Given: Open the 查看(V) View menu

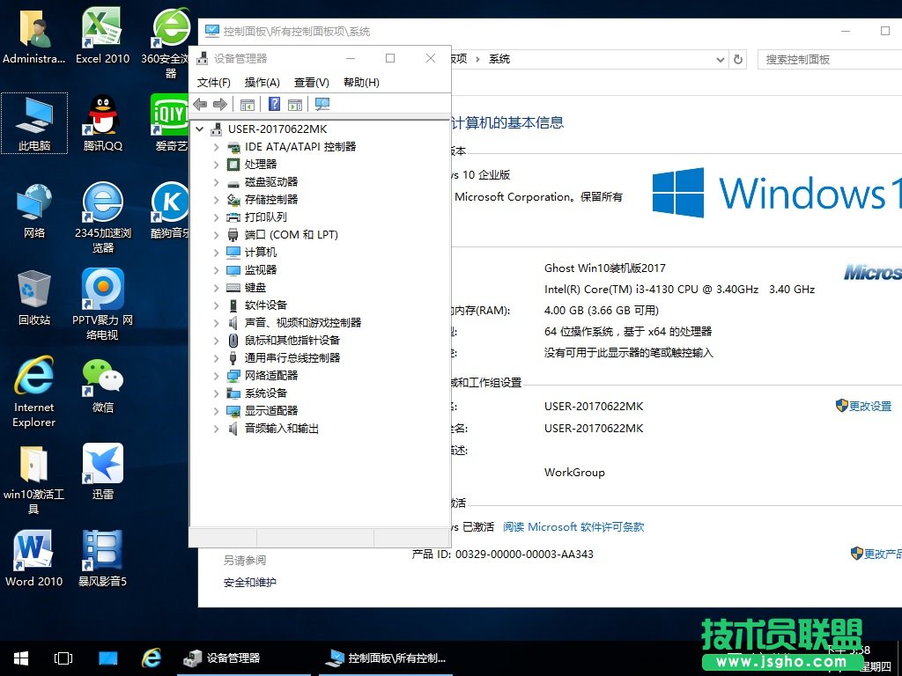Looking at the screenshot, I should pyautogui.click(x=311, y=82).
